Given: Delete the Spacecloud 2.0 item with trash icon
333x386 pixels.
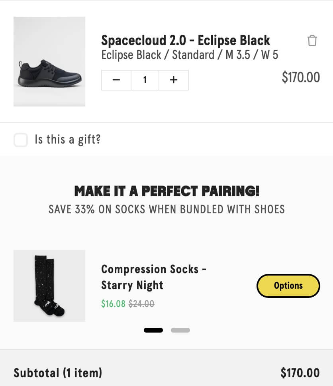Looking at the screenshot, I should coord(312,41).
